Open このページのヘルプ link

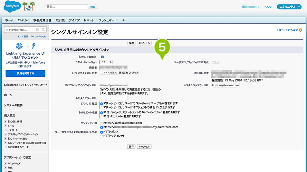coord(287,30)
